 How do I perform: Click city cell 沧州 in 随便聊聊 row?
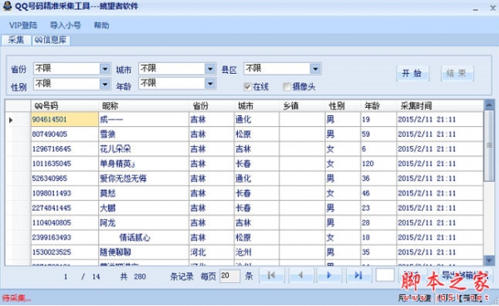[256, 252]
